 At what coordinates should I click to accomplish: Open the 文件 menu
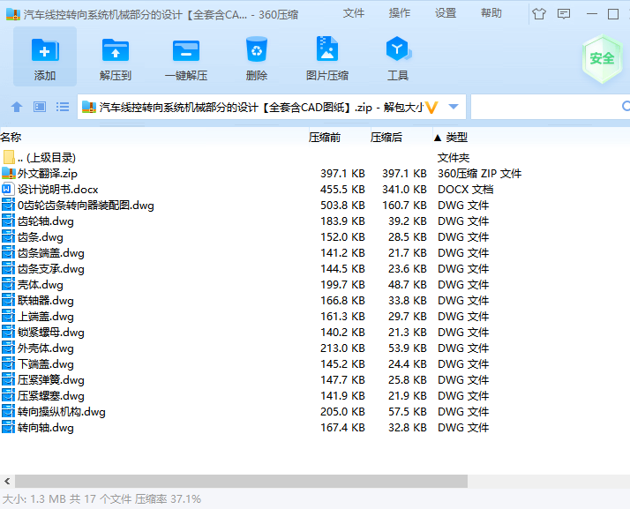pyautogui.click(x=354, y=13)
